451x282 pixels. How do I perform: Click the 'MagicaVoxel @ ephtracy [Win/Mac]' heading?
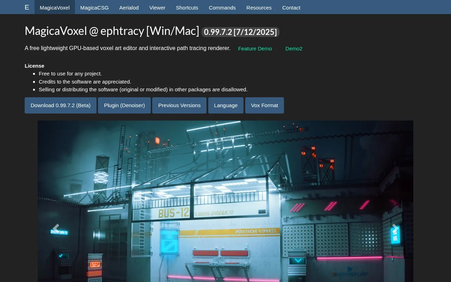coord(112,31)
